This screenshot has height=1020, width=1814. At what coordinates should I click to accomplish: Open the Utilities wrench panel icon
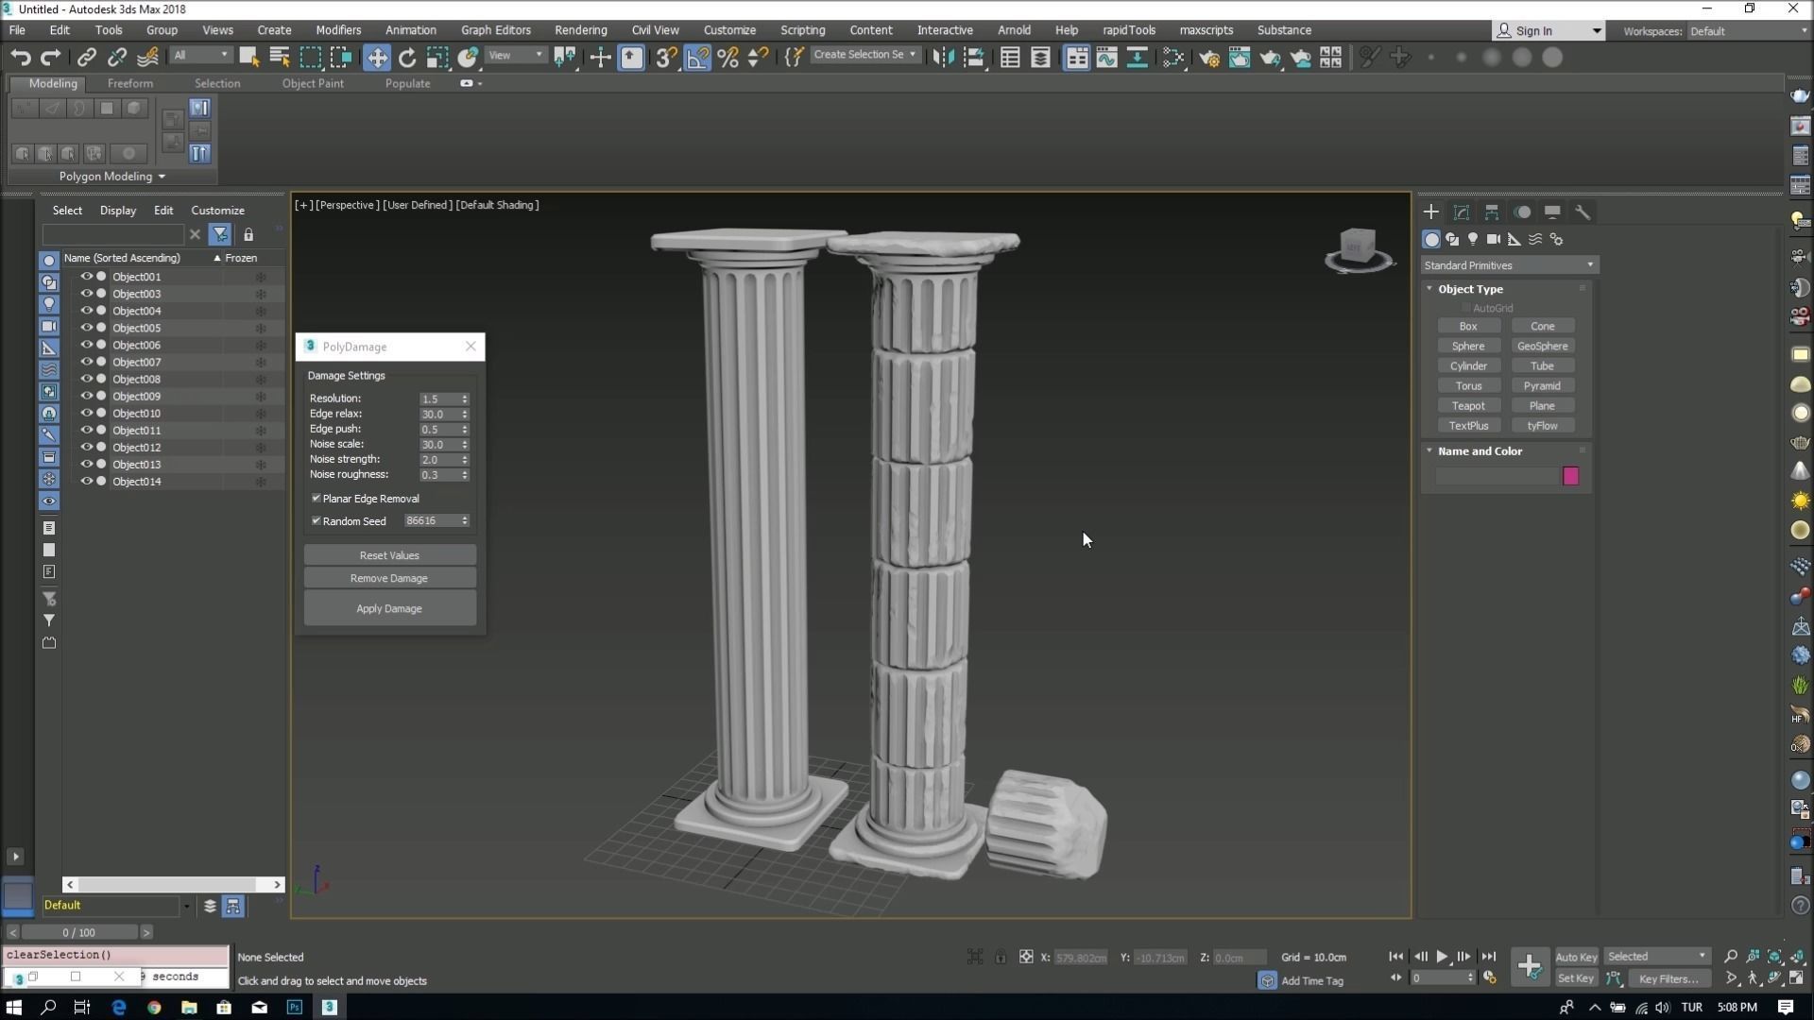tap(1583, 212)
